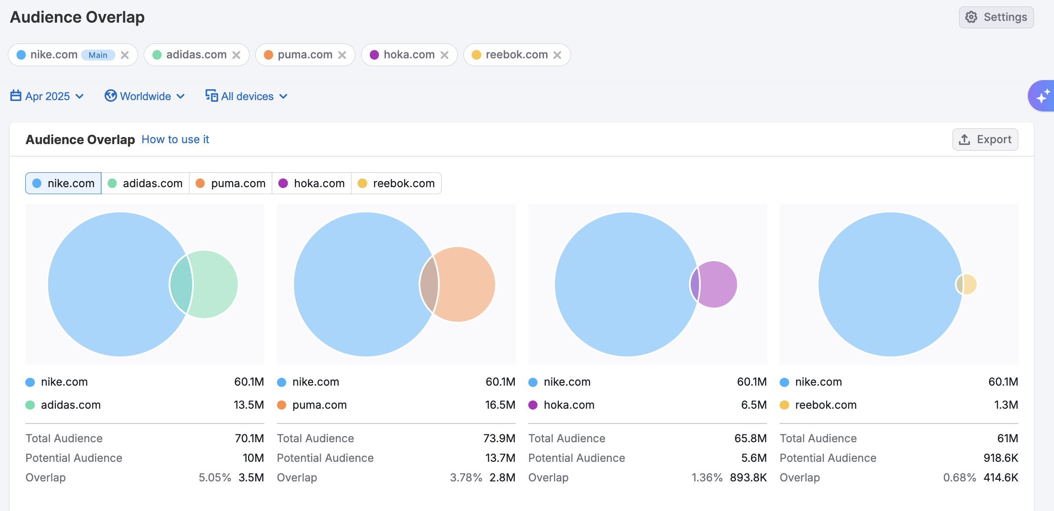Click X icon on puma.com chip
This screenshot has height=511, width=1054.
[x=342, y=55]
